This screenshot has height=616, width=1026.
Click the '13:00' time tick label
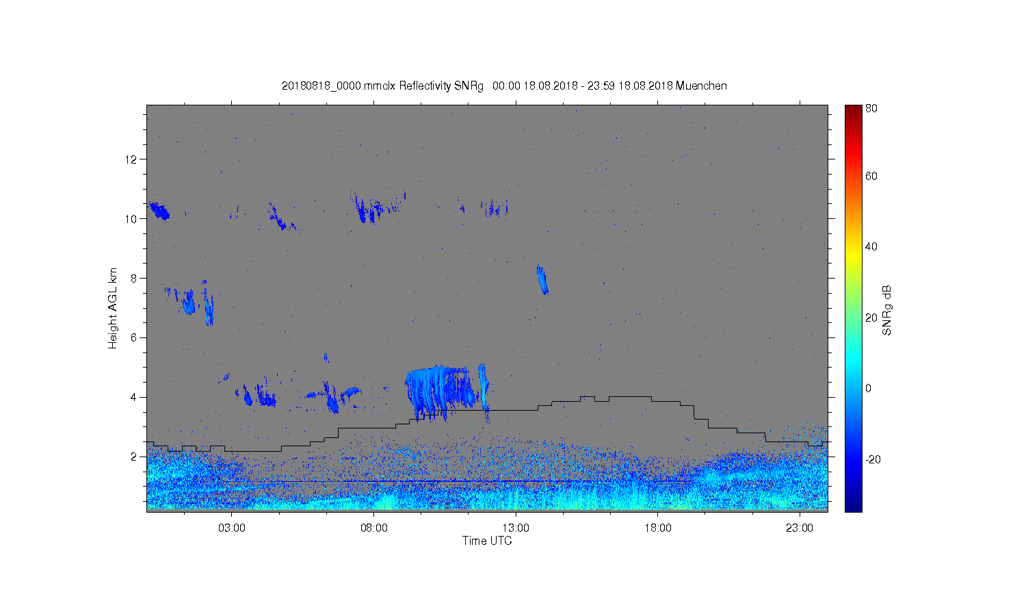pyautogui.click(x=516, y=528)
